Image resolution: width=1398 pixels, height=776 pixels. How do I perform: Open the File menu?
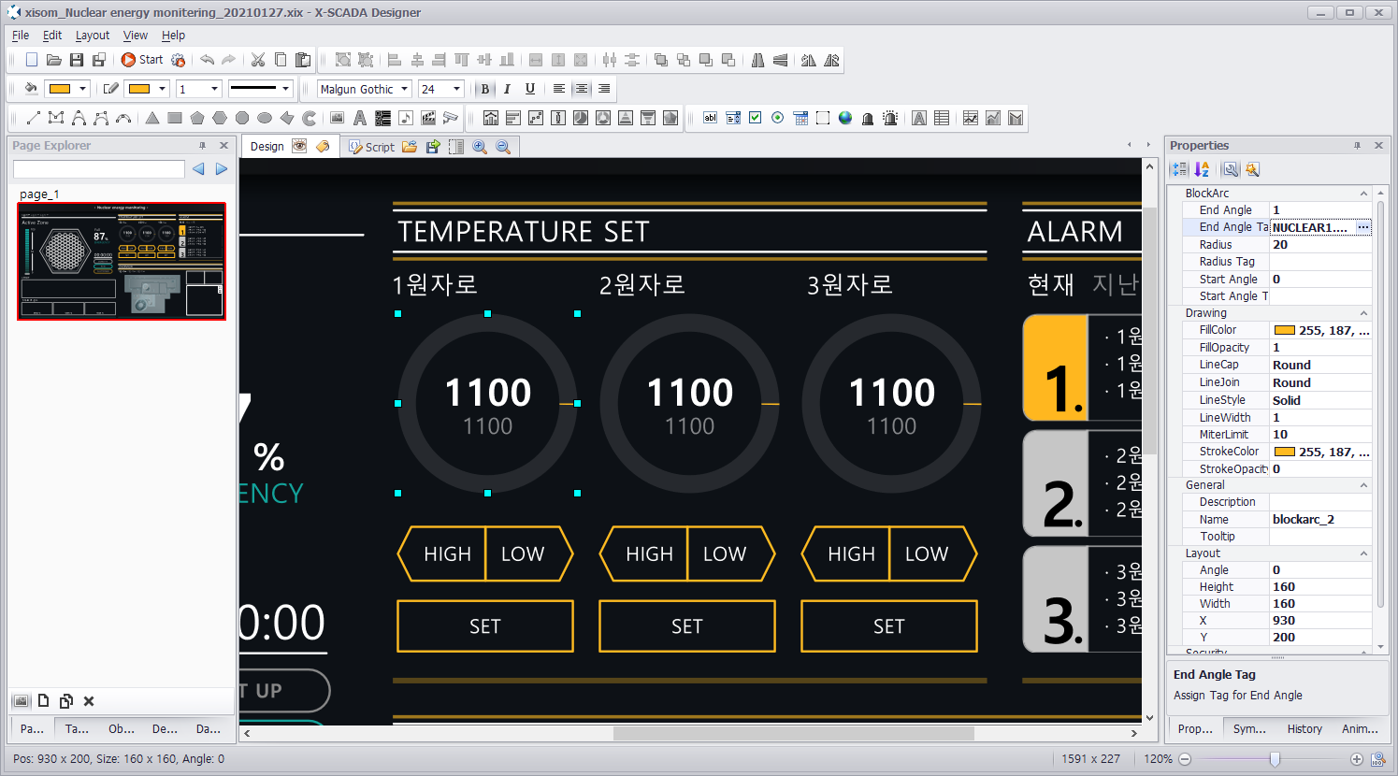pos(21,36)
